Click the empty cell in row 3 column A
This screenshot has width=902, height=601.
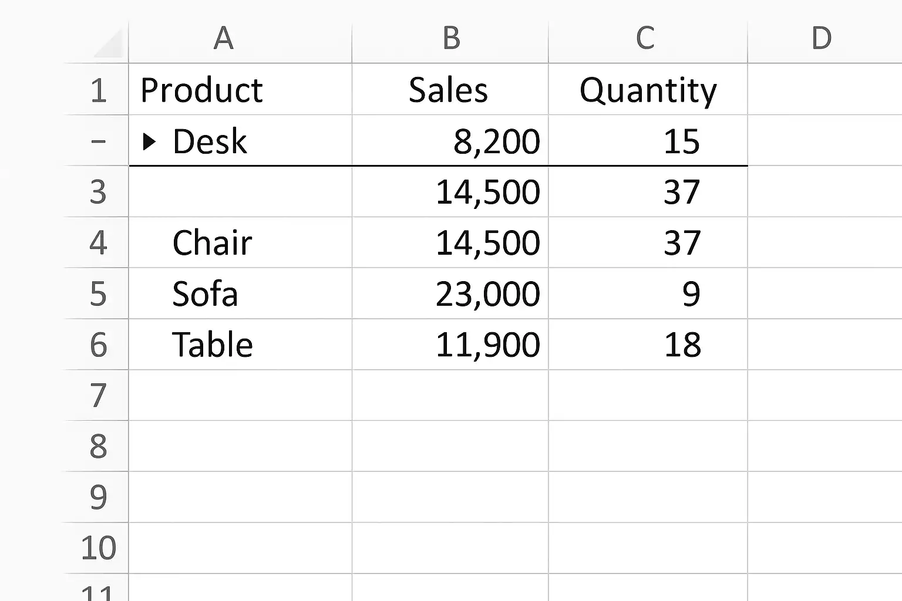coord(241,192)
